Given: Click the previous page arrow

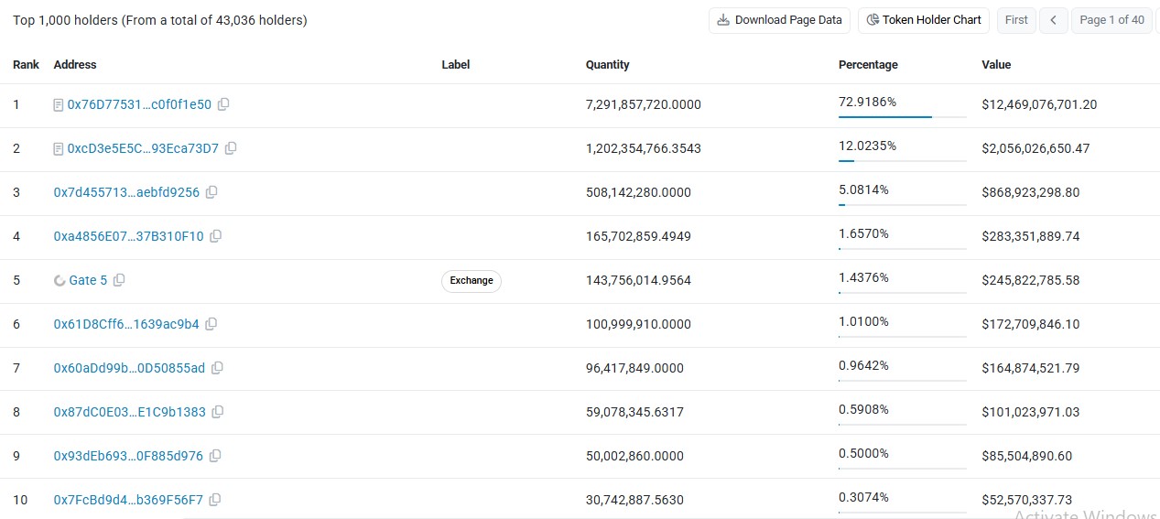Looking at the screenshot, I should (x=1054, y=20).
